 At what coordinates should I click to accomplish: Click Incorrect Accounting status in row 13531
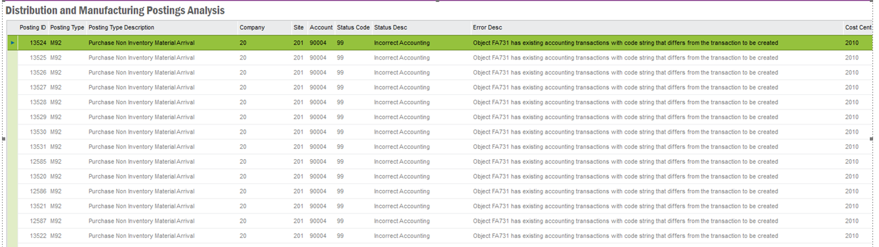401,147
